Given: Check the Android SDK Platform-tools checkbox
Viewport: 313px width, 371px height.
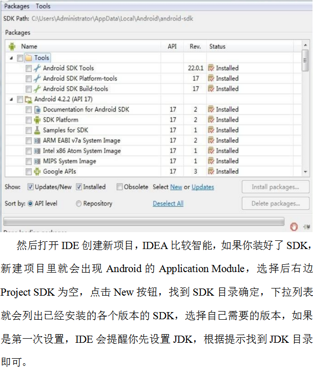Looking at the screenshot, I should click(x=29, y=78).
